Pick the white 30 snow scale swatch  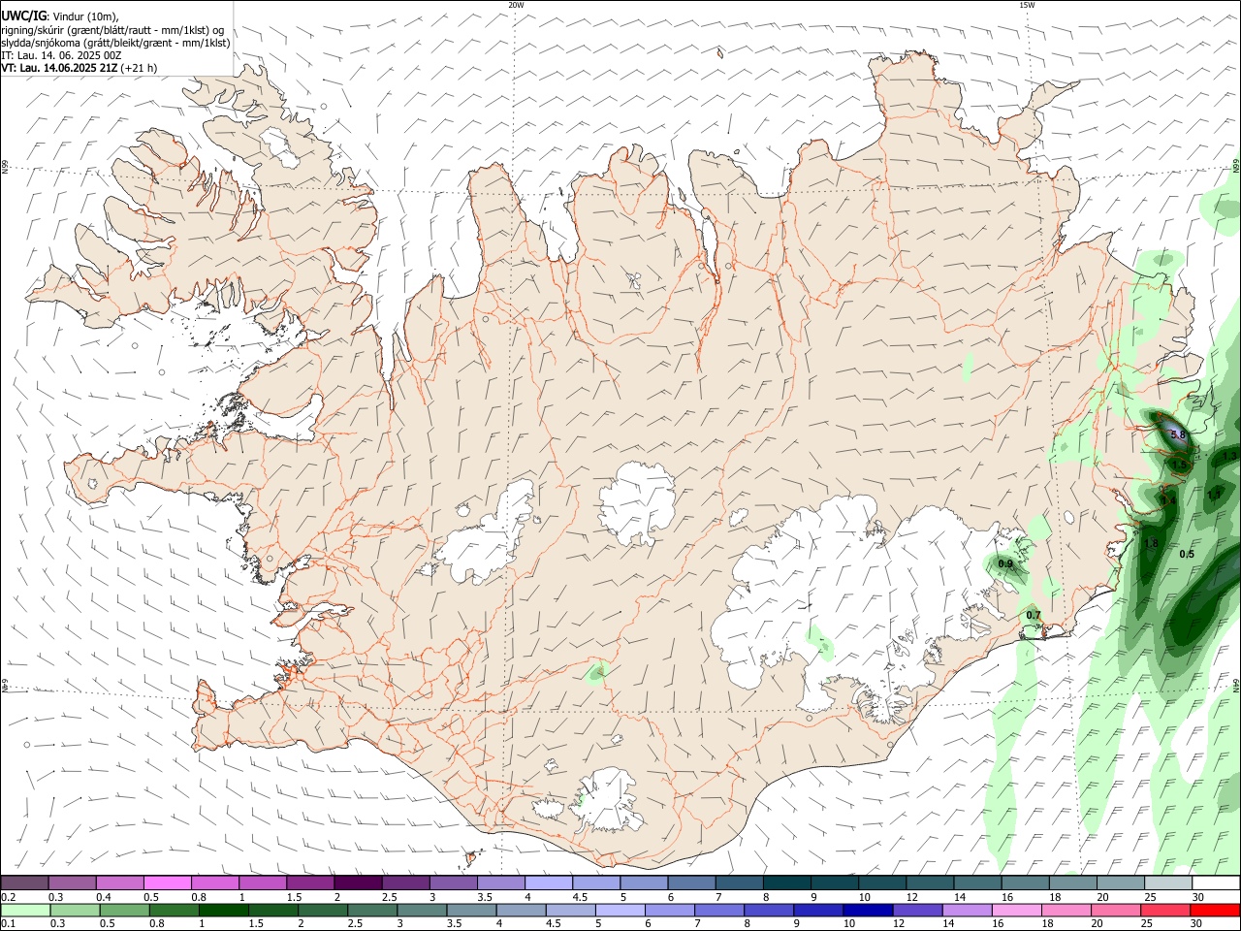pos(1215,883)
